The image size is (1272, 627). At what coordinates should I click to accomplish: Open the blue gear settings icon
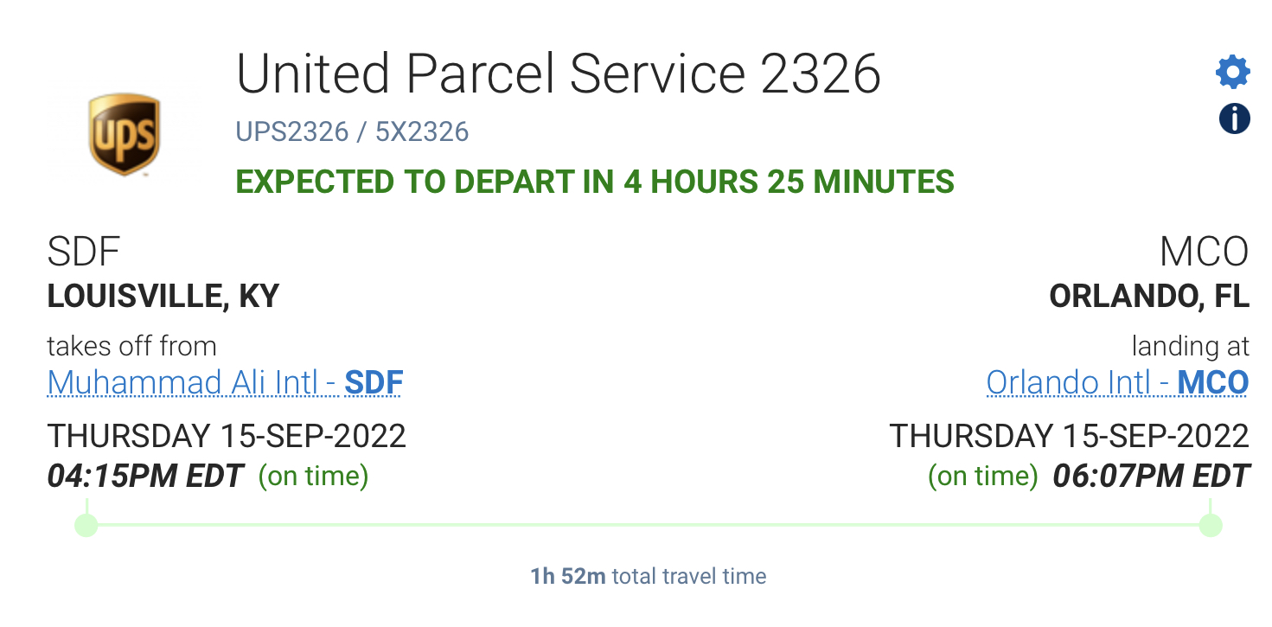pyautogui.click(x=1233, y=72)
